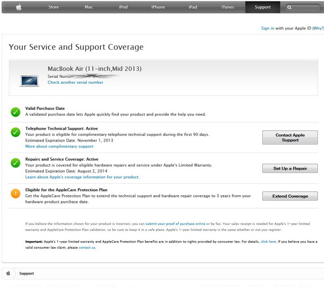Click the Contact Apple Support button

tap(290, 137)
